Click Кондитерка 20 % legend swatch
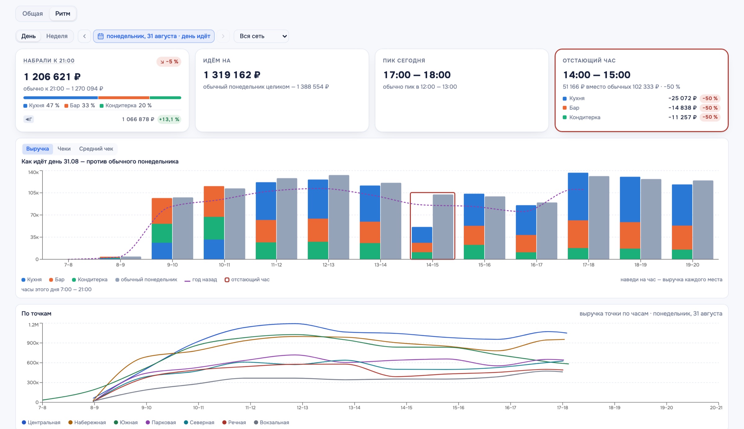 pos(102,106)
